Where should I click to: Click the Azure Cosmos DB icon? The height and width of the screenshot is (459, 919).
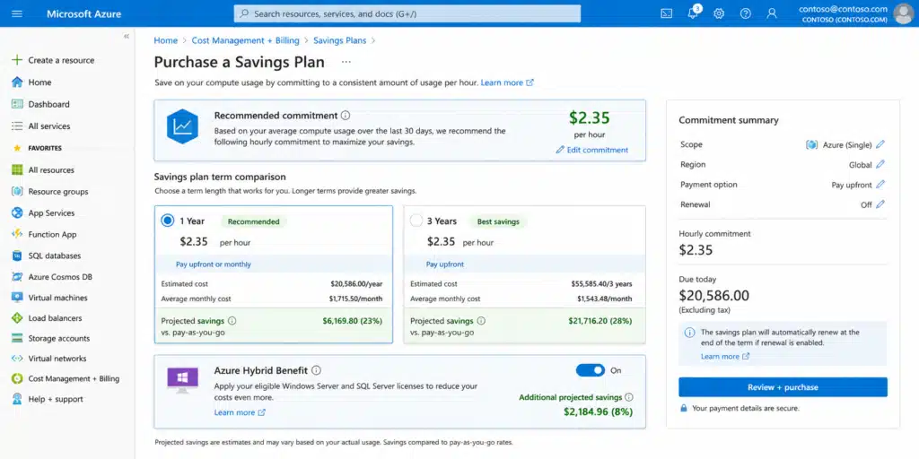[17, 277]
